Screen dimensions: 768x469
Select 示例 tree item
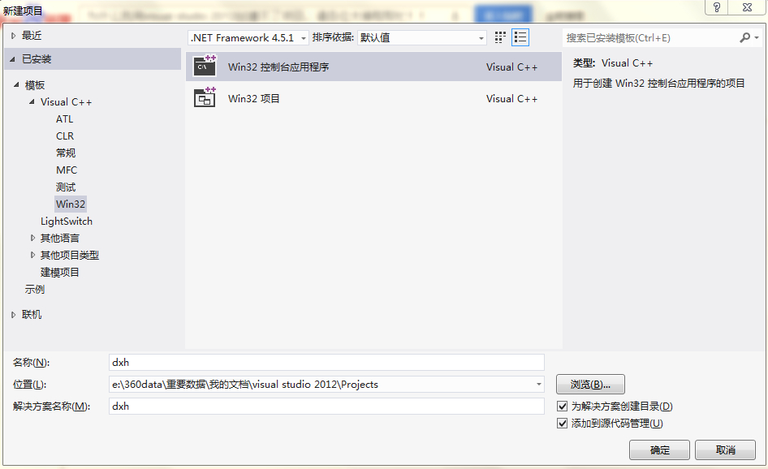tap(35, 290)
